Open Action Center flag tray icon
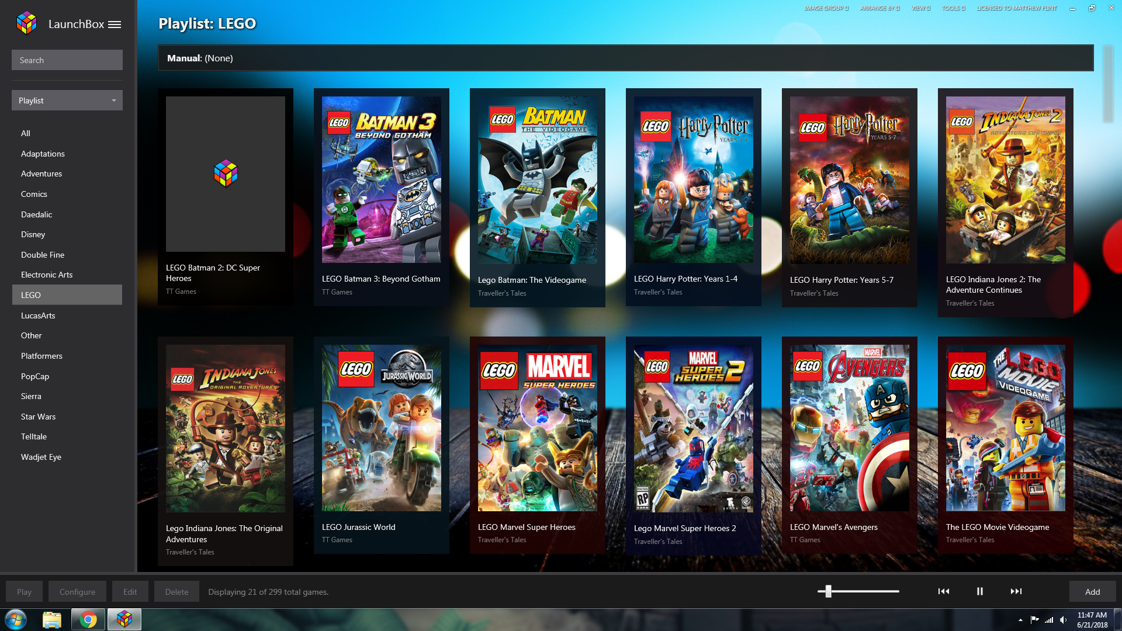Image resolution: width=1122 pixels, height=631 pixels. point(1034,620)
